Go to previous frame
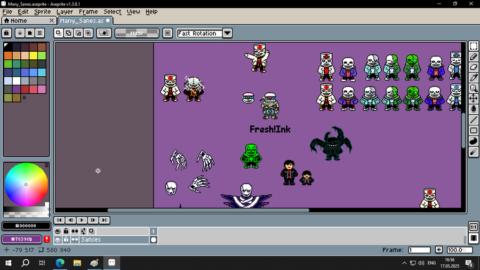 pyautogui.click(x=70, y=220)
